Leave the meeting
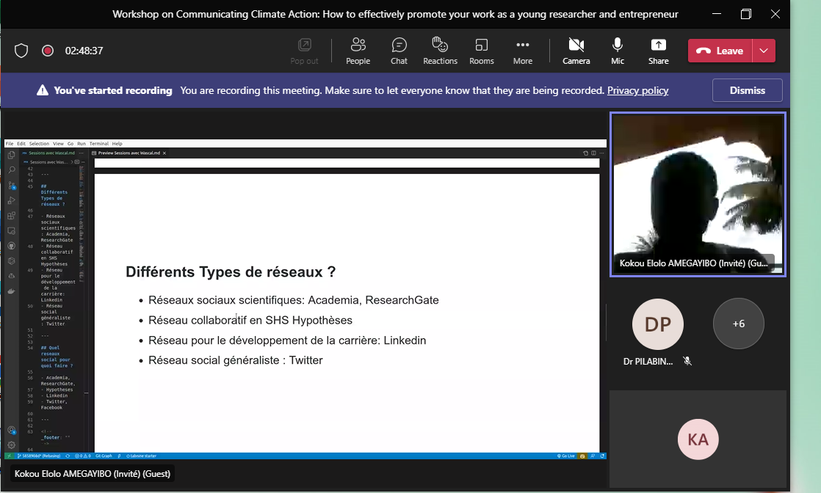Image resolution: width=821 pixels, height=493 pixels. [720, 51]
